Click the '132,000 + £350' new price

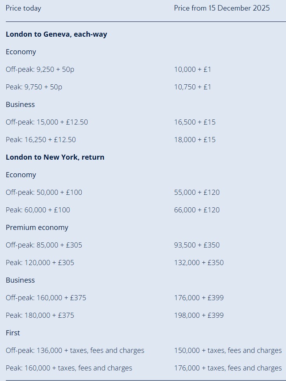click(x=199, y=263)
